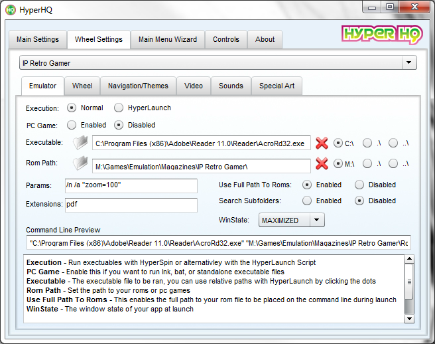Click the help text scrollbar thumb

[x=409, y=282]
